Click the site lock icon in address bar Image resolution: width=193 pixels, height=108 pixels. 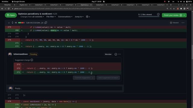click(x=13, y=9)
